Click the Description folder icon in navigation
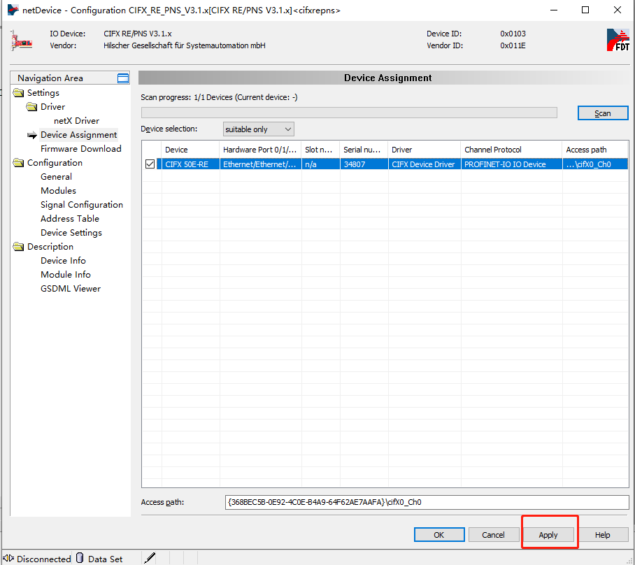 [x=18, y=246]
